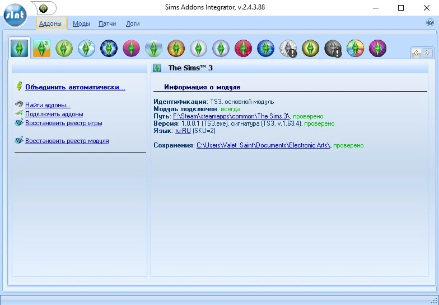Select the golden orange orb addon icon

point(176,48)
